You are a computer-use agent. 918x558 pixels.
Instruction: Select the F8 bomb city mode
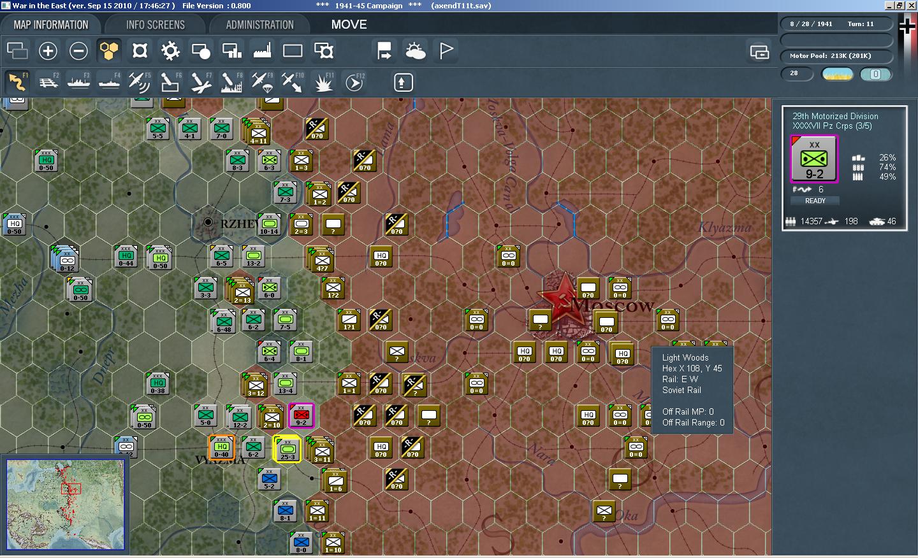click(x=231, y=82)
